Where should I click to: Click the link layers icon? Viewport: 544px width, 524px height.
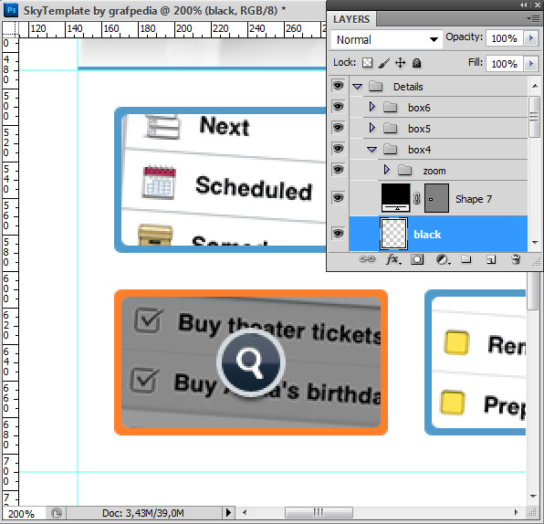(367, 259)
